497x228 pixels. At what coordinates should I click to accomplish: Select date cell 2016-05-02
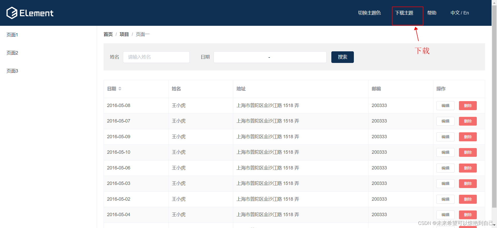pos(119,199)
